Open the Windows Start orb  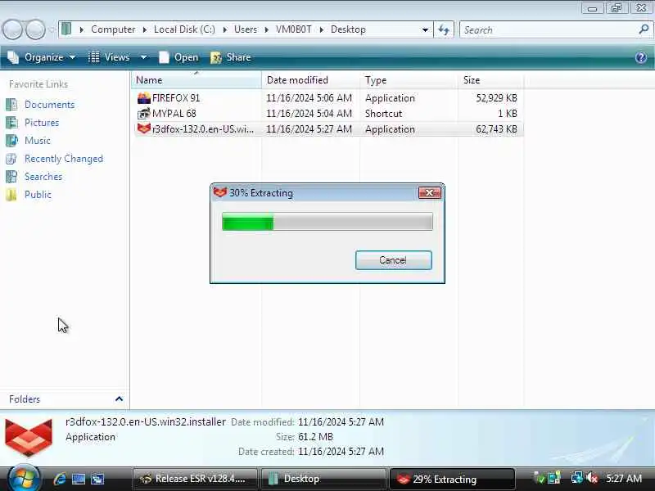(x=24, y=479)
